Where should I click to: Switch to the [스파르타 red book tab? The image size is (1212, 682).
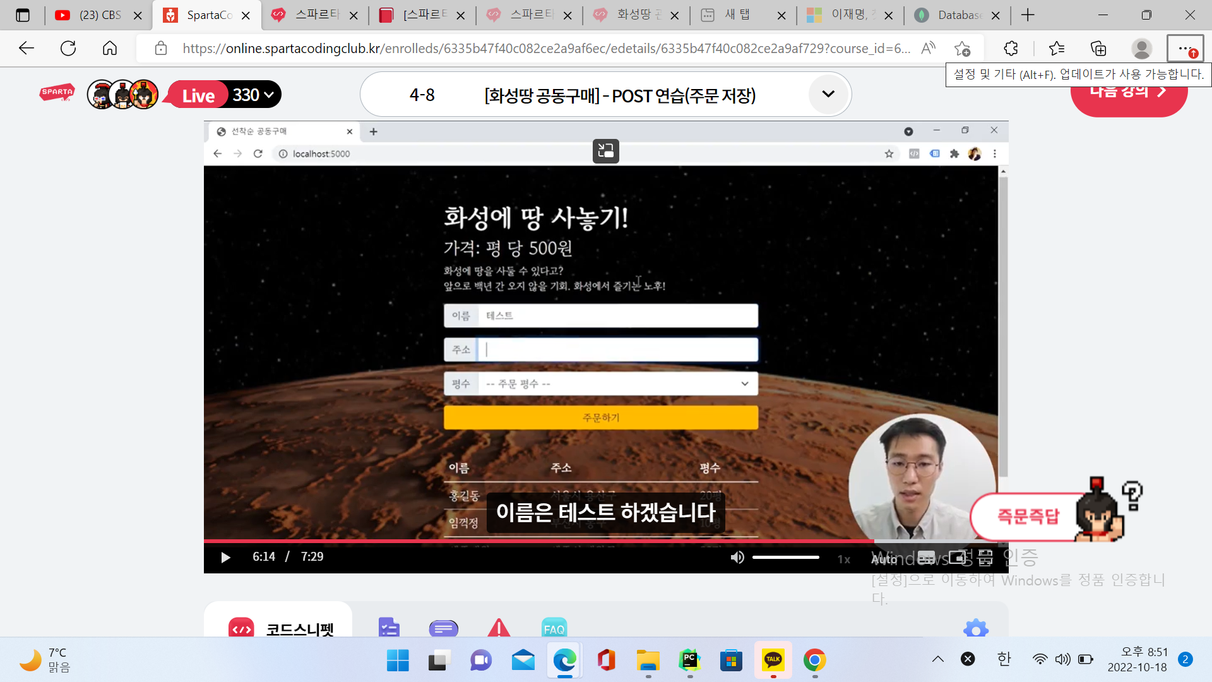(x=423, y=15)
